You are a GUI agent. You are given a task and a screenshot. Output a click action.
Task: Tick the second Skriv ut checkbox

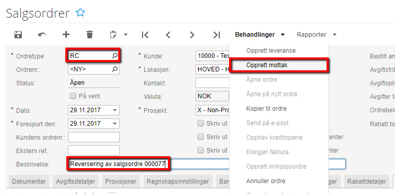click(201, 137)
